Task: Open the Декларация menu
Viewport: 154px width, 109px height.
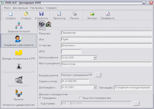Action: tap(20, 8)
